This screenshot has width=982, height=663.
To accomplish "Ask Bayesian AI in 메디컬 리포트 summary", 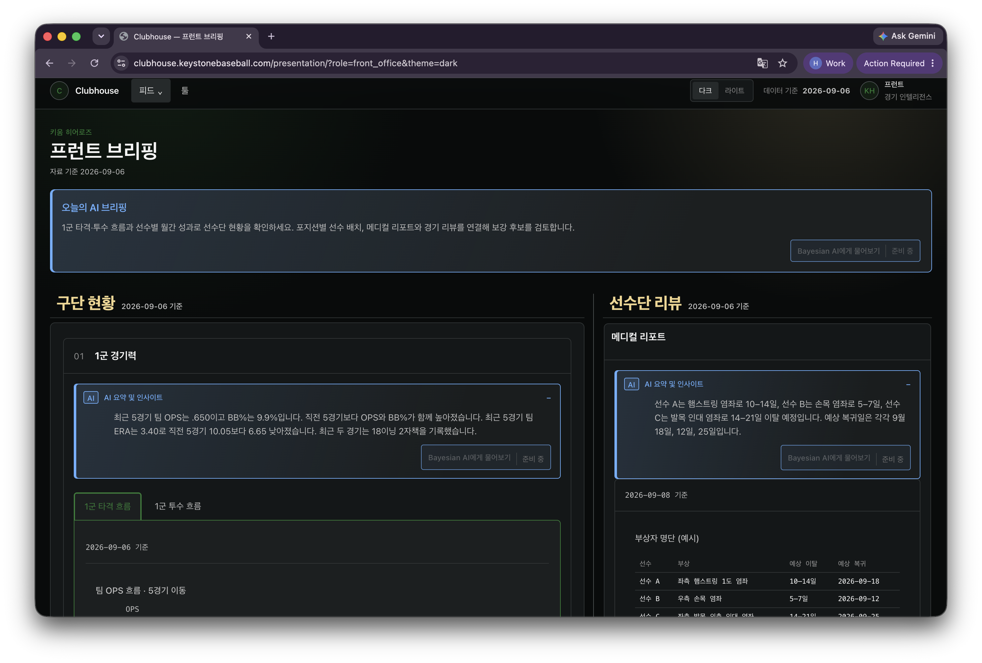I will pos(845,458).
